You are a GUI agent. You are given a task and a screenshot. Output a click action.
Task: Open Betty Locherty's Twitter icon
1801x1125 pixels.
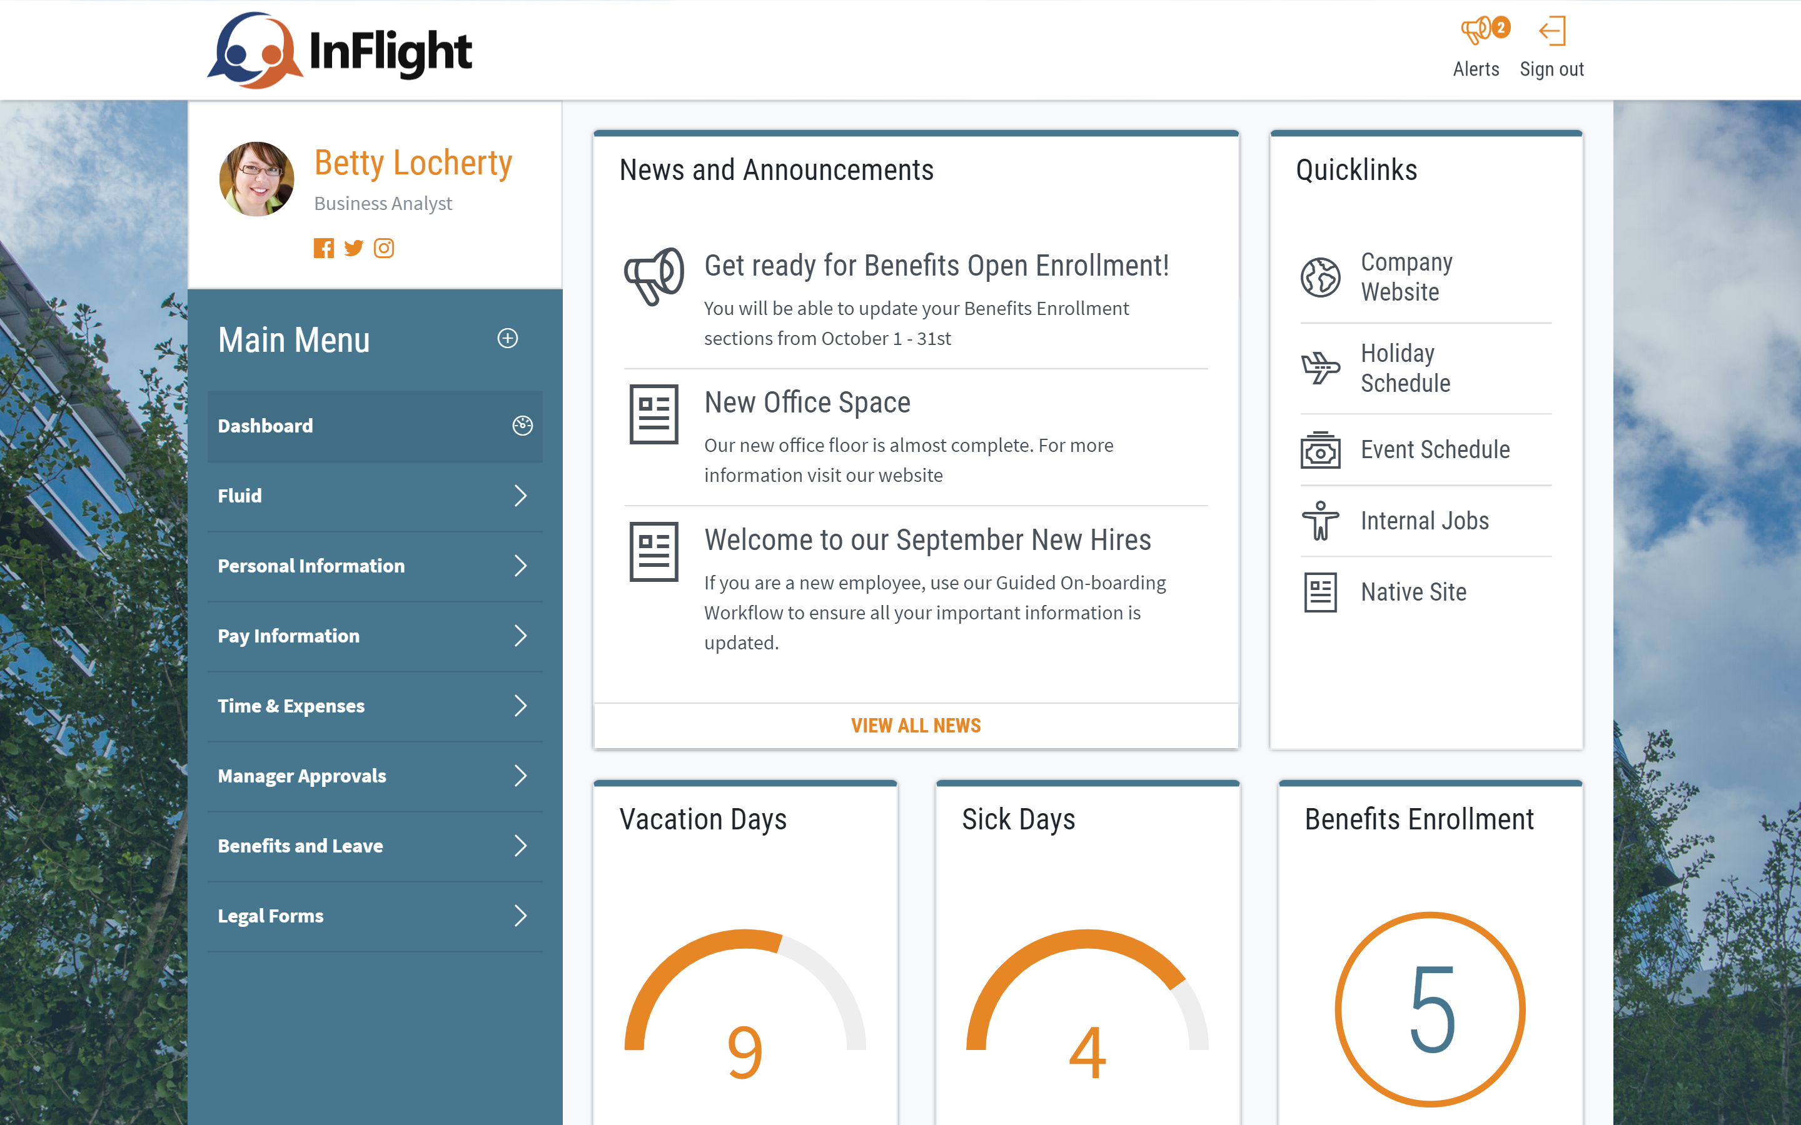(353, 247)
